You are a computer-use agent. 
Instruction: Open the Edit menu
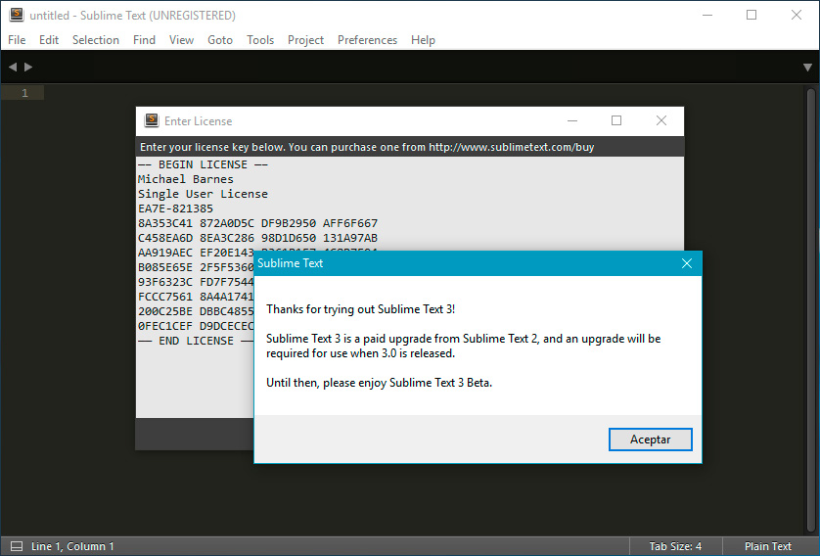click(x=49, y=40)
